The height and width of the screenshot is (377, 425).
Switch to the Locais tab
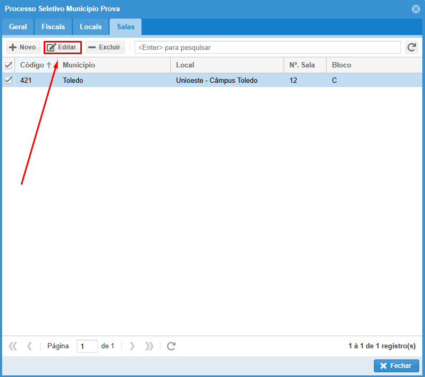(90, 27)
